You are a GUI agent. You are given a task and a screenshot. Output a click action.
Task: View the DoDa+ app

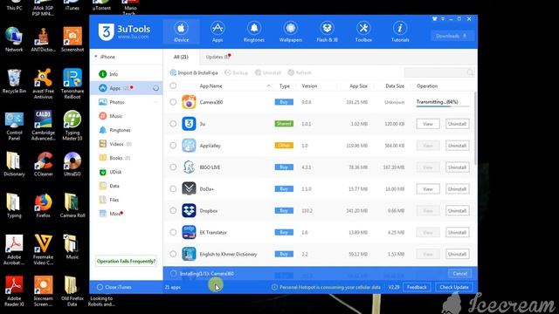(428, 189)
